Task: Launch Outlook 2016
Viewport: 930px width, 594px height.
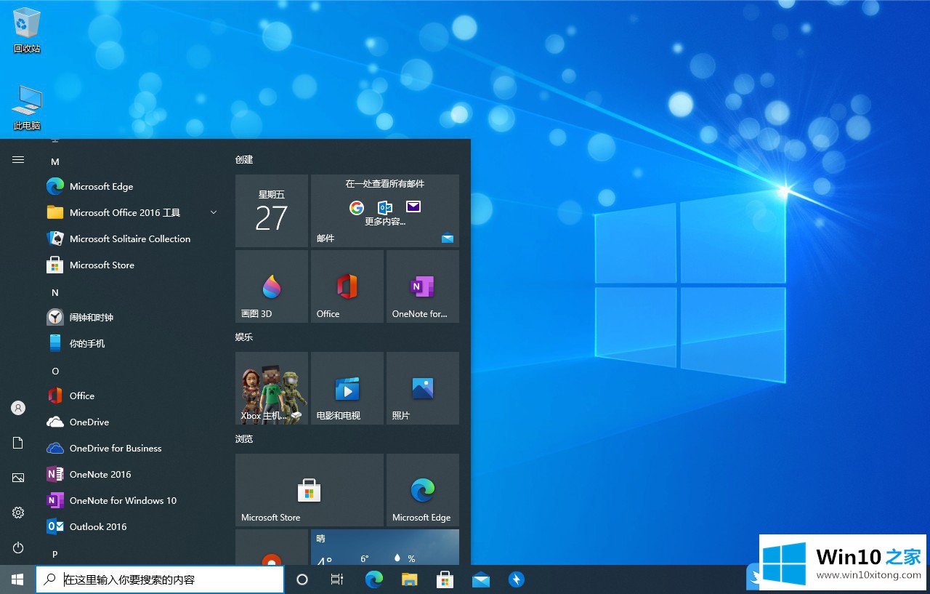Action: pyautogui.click(x=132, y=527)
